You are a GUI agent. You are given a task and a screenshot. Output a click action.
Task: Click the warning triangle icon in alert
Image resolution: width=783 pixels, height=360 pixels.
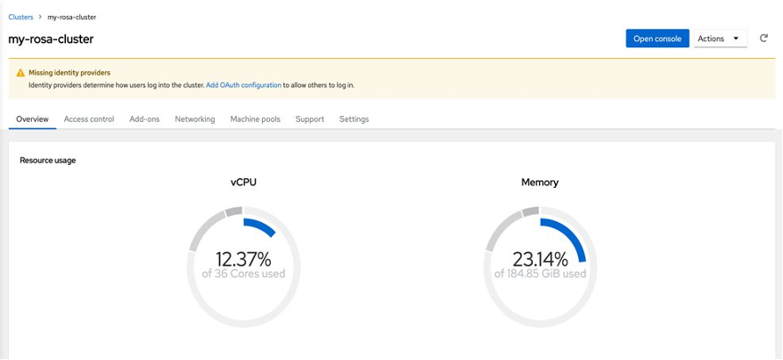click(x=20, y=73)
